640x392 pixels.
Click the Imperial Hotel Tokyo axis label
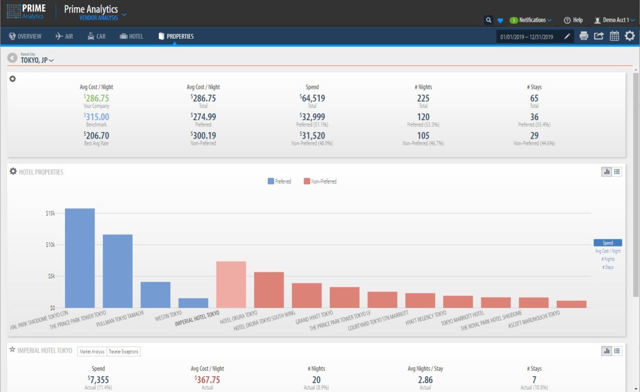(x=197, y=319)
